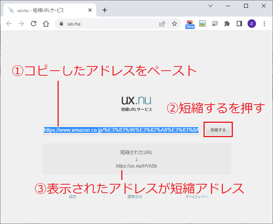
Task: Open the 運営会社 footer link
Action: point(135,197)
